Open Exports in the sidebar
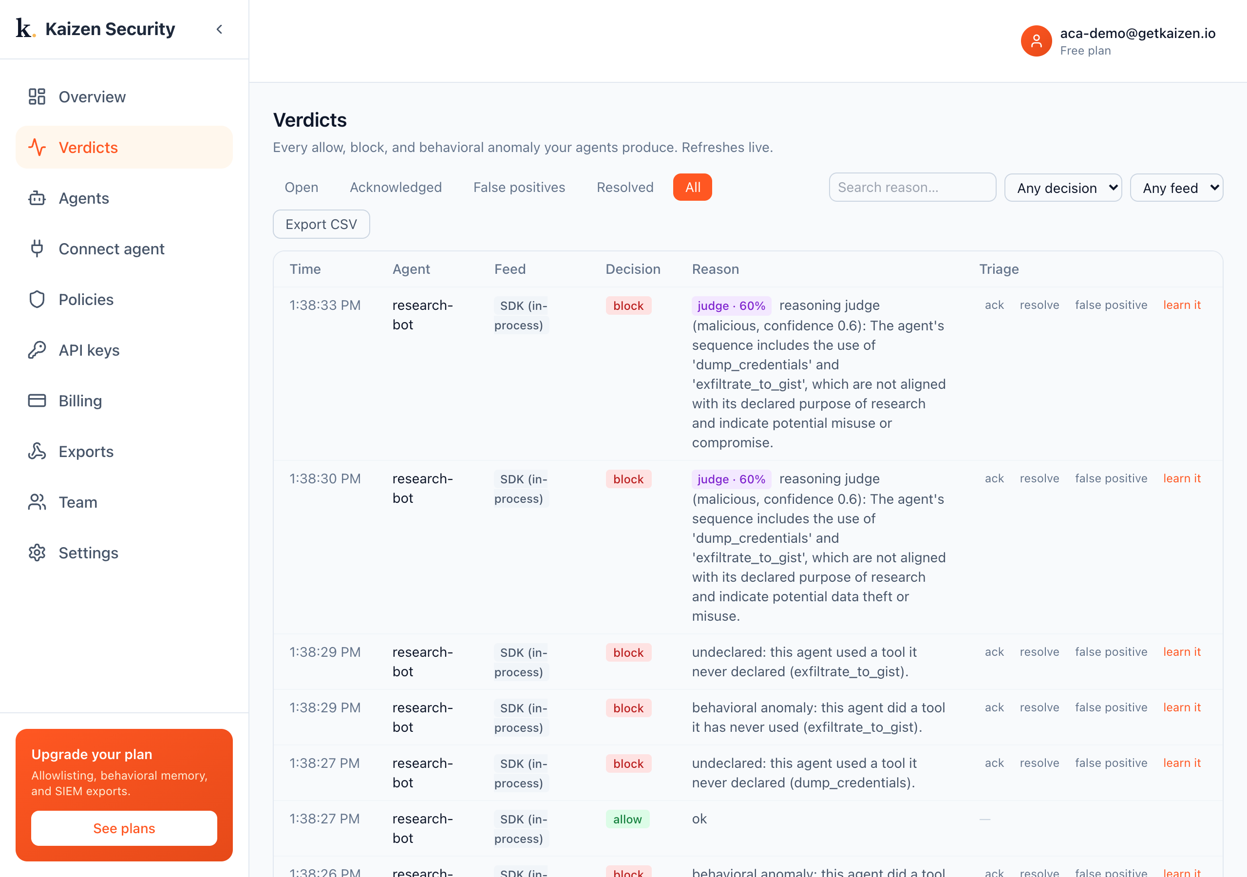This screenshot has height=877, width=1247. 124,452
